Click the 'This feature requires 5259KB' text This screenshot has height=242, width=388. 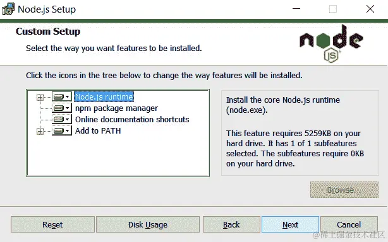click(295, 148)
